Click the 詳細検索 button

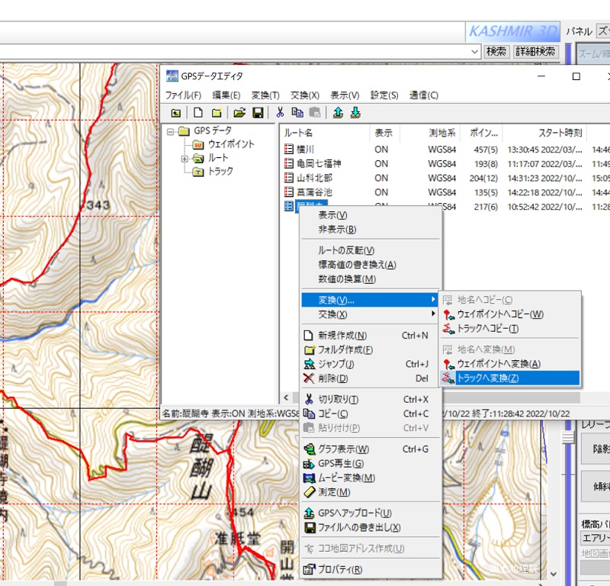[x=536, y=51]
